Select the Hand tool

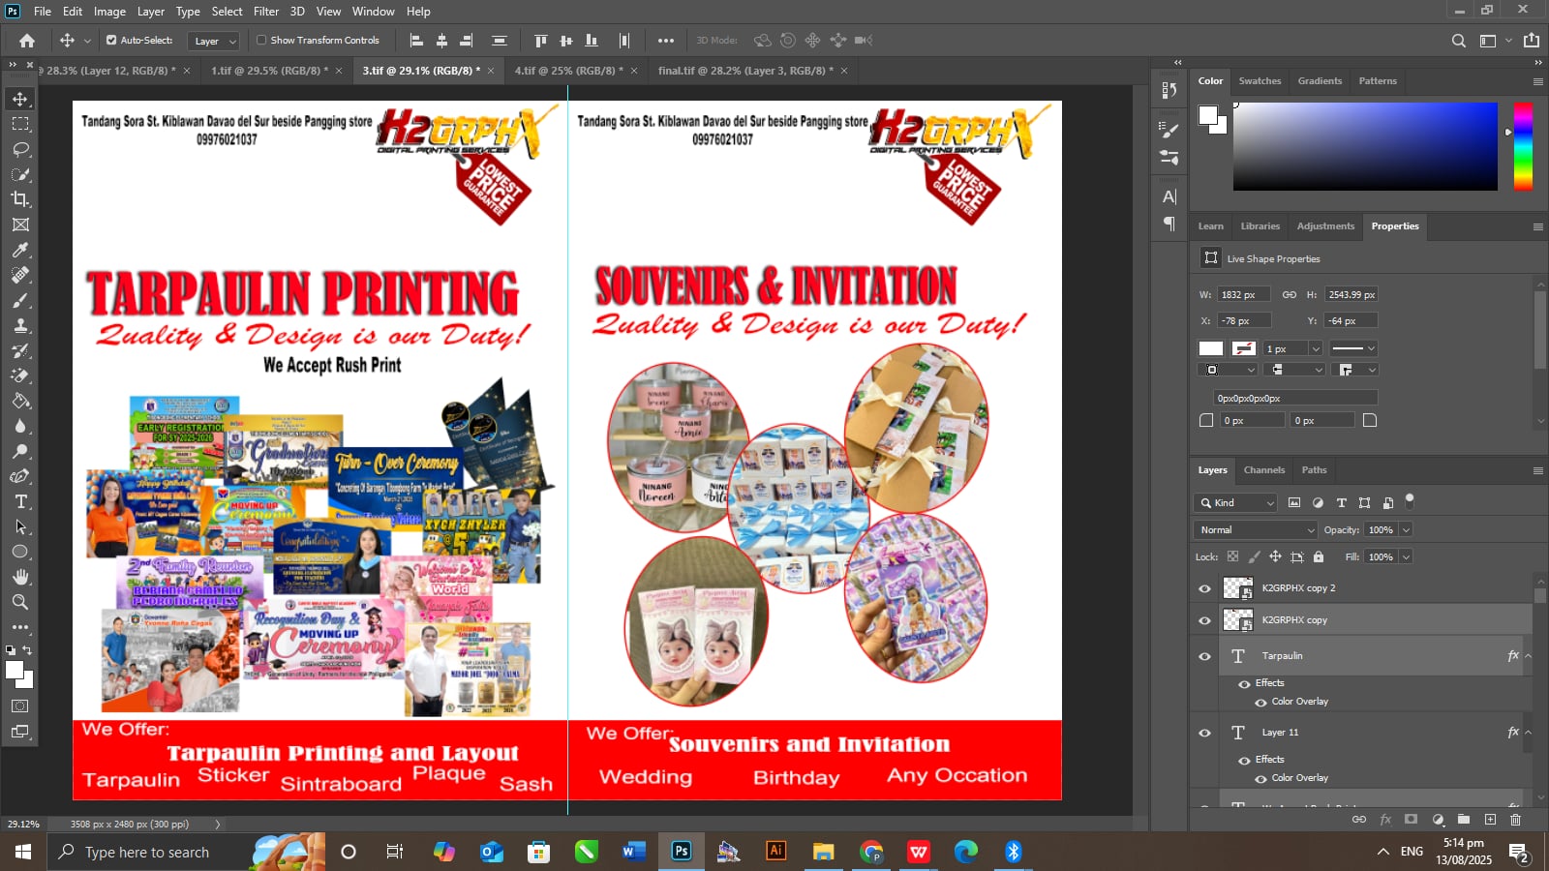tap(20, 577)
